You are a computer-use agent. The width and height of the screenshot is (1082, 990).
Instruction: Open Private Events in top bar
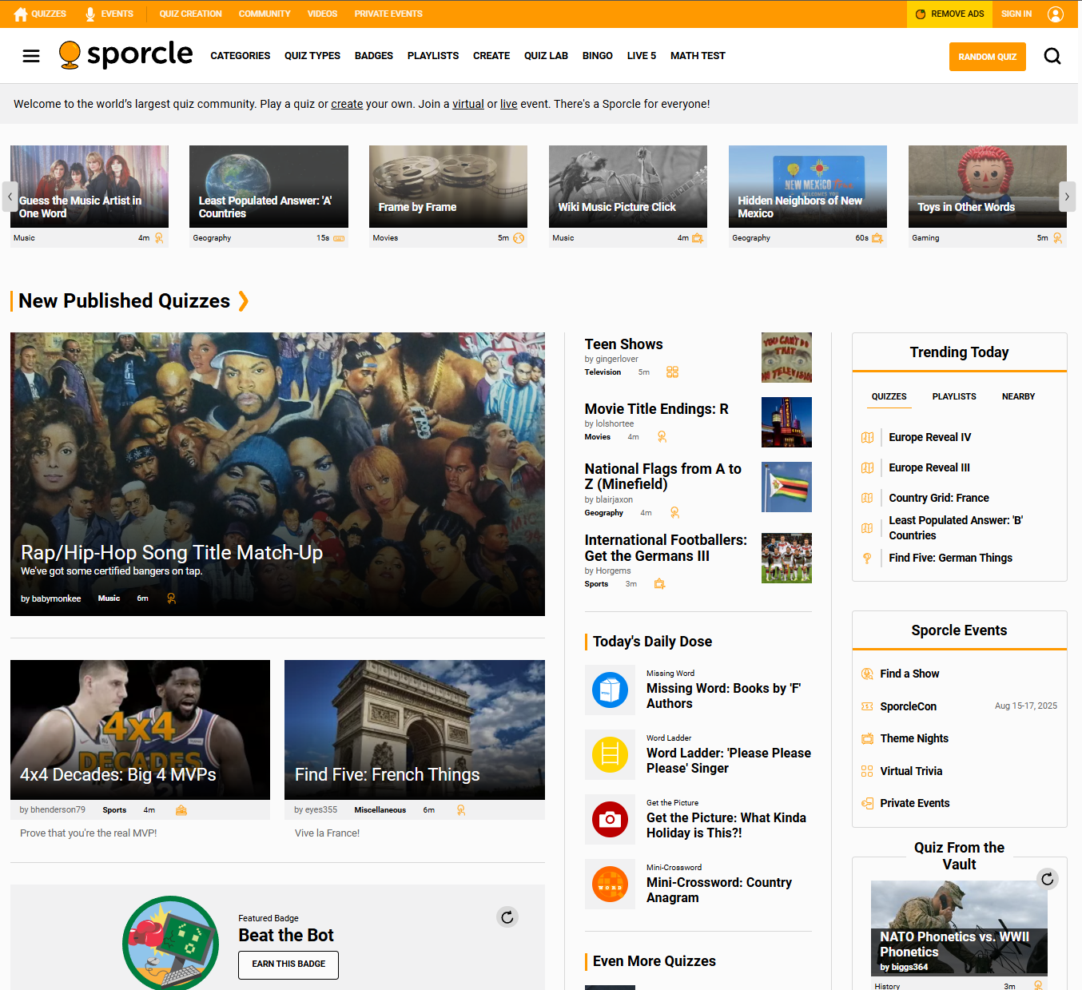pyautogui.click(x=388, y=14)
